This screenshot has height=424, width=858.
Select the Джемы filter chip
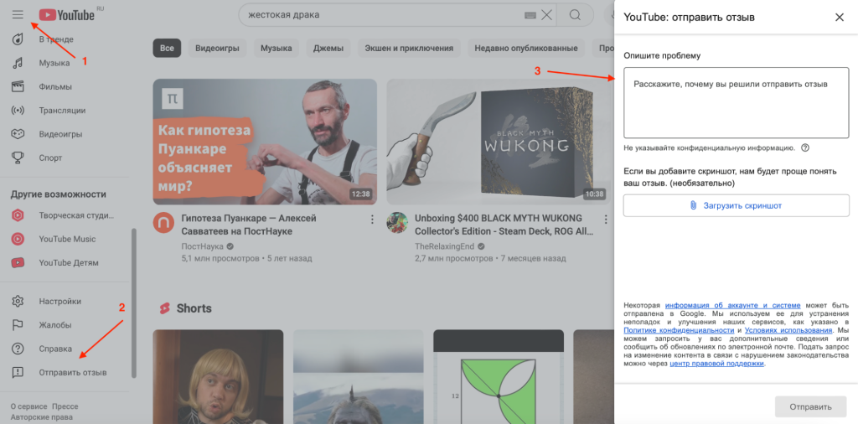click(328, 48)
